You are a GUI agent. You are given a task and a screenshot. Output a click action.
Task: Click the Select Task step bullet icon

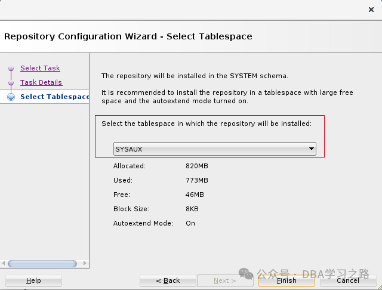coord(11,69)
